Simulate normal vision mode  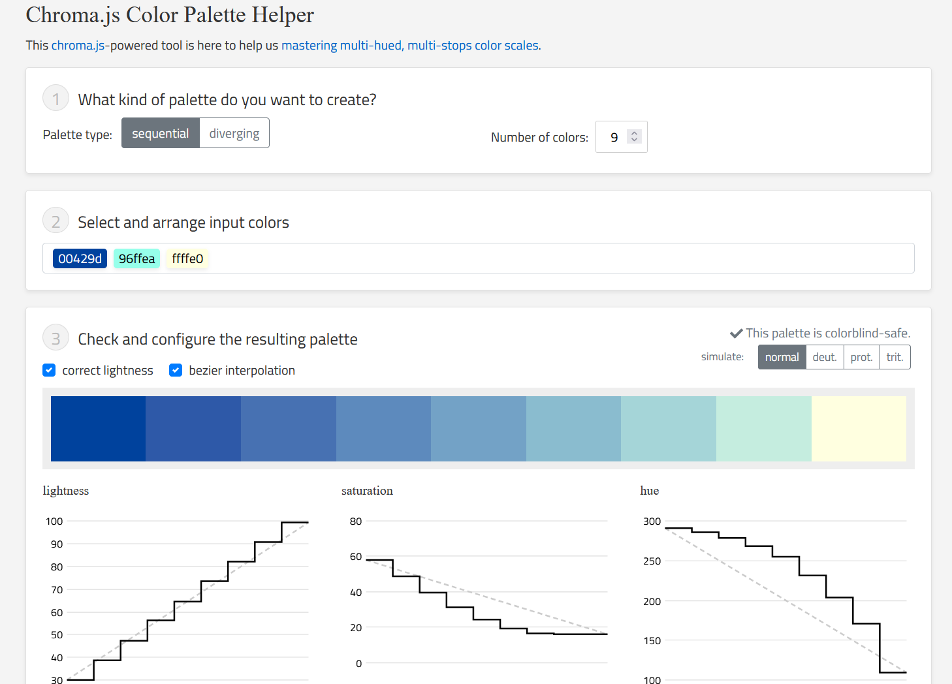(782, 357)
